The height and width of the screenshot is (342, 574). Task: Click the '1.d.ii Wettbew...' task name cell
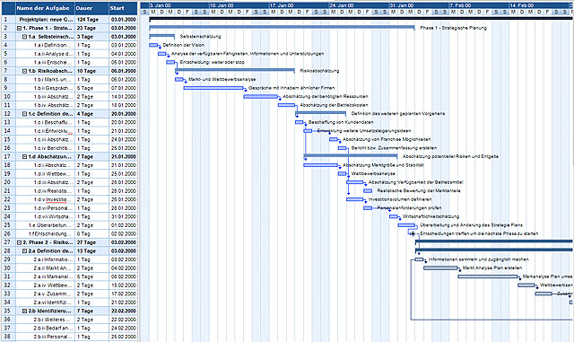pyautogui.click(x=45, y=174)
